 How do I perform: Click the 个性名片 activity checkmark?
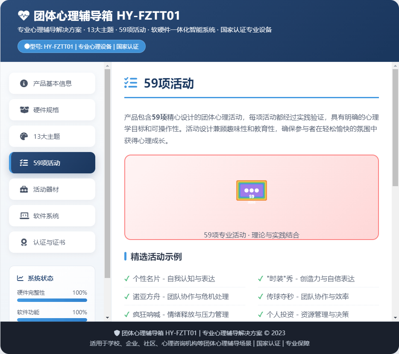127,279
